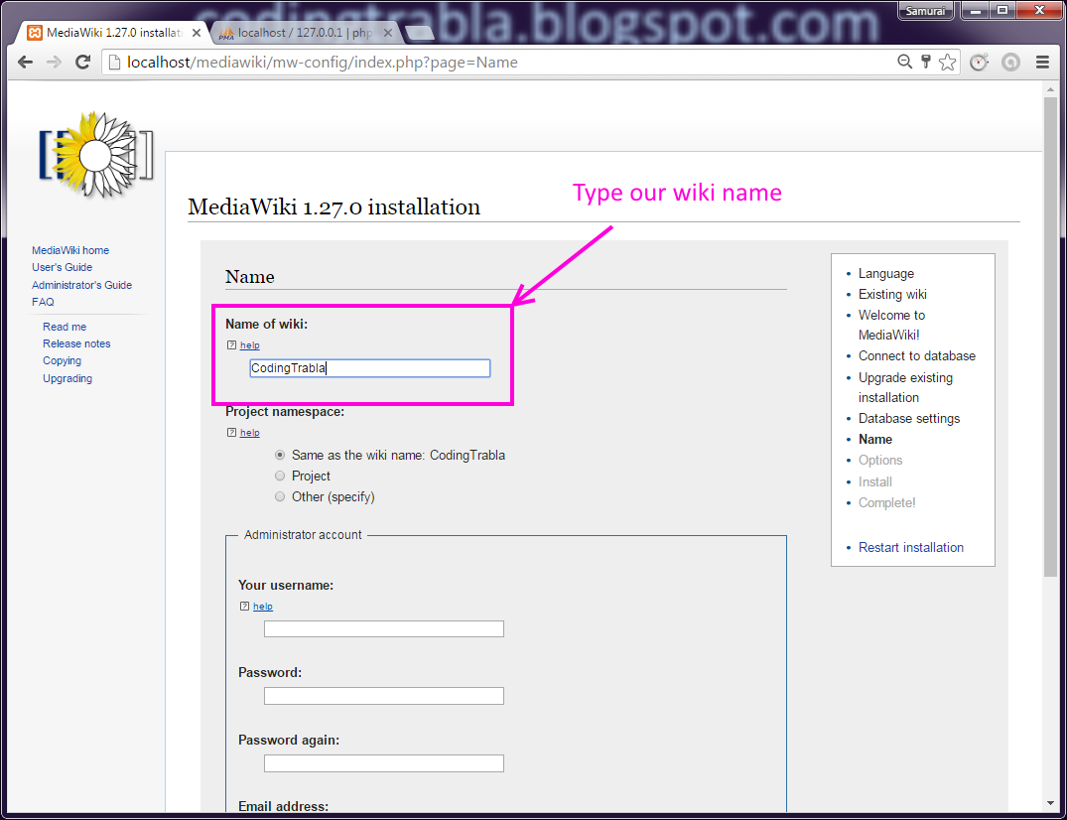Close the MediaWiki installation tab
Image resolution: width=1067 pixels, height=820 pixels.
click(196, 33)
